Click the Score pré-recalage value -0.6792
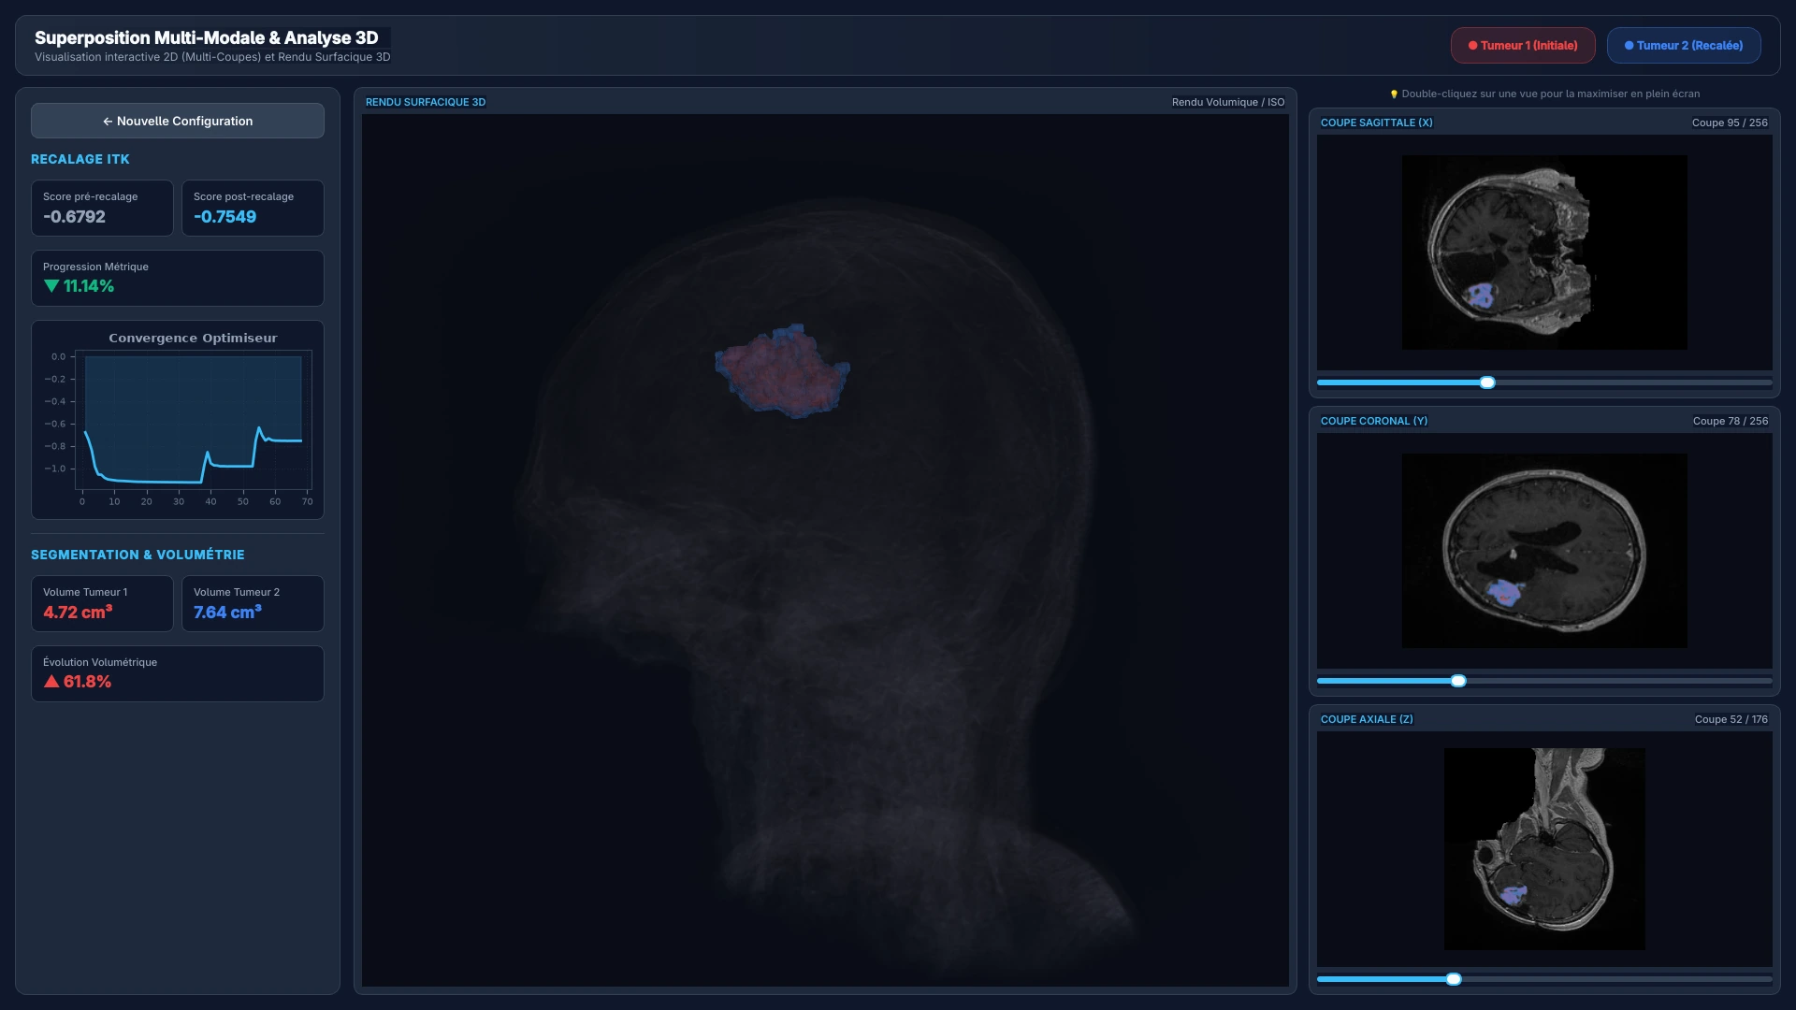Screen dimensions: 1796x1010 point(74,217)
